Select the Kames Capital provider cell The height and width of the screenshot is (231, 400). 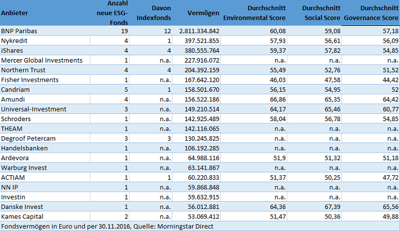tap(22, 215)
